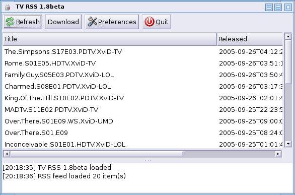The height and width of the screenshot is (195, 295).
Task: Click the Quit button label
Action: pos(162,22)
